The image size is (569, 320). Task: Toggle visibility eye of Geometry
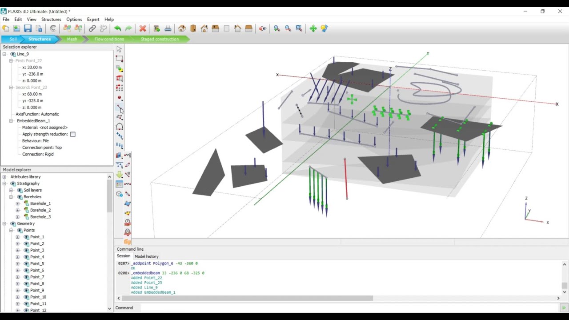[13, 224]
